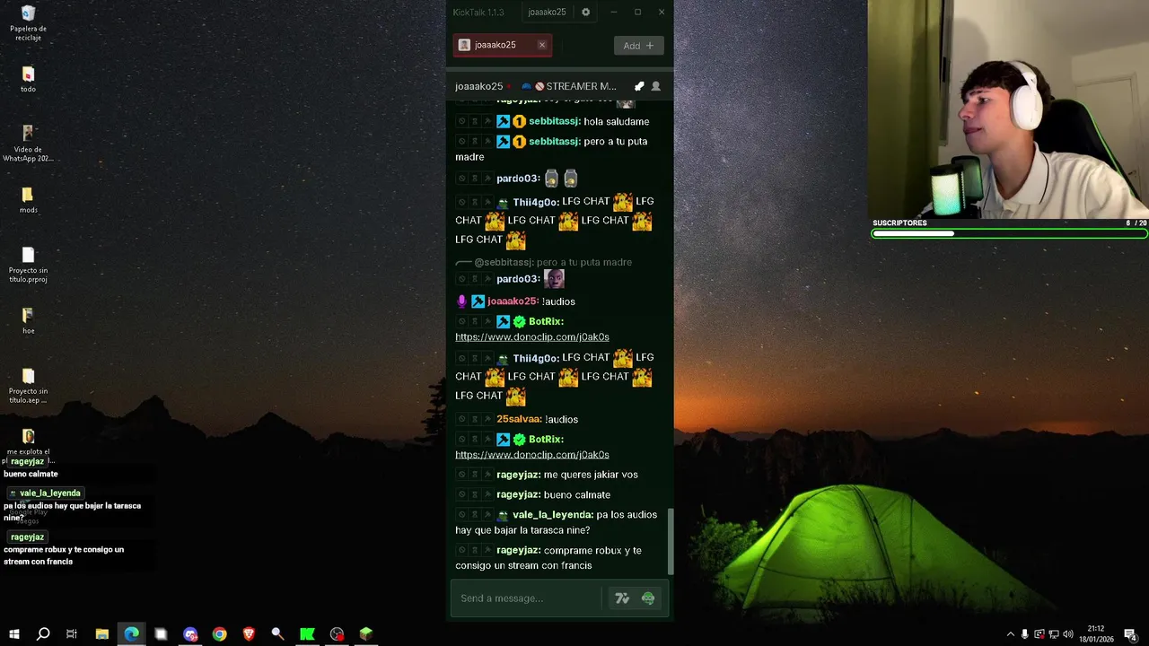Switch to OBS Studio on taskbar
The image size is (1149, 646).
[337, 633]
